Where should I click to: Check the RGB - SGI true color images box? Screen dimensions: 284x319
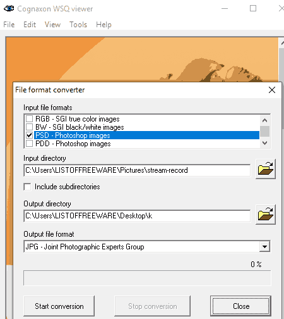(29, 119)
